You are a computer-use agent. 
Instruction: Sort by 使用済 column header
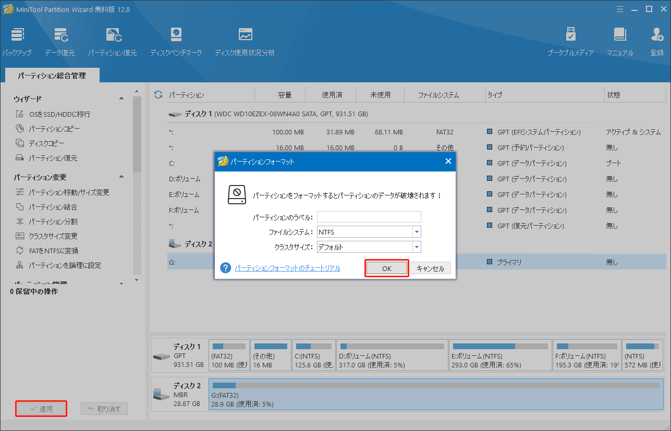coord(332,95)
